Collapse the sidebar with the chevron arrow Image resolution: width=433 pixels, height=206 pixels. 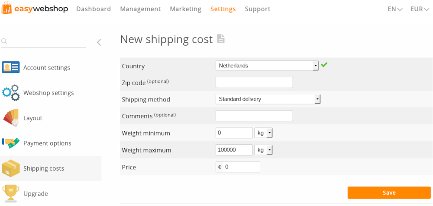pyautogui.click(x=99, y=42)
